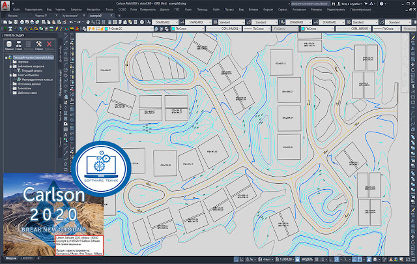Select the Text A tool in the draw toolbar
The width and height of the screenshot is (417, 264).
pyautogui.click(x=66, y=135)
